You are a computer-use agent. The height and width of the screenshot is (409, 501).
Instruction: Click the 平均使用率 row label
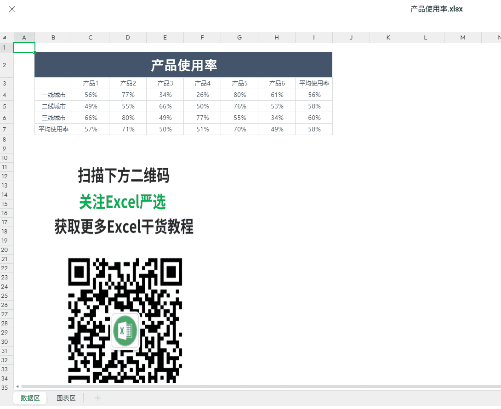coord(53,130)
